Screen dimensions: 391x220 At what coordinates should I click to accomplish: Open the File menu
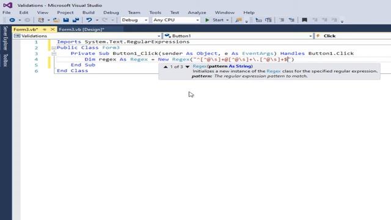pyautogui.click(x=7, y=12)
